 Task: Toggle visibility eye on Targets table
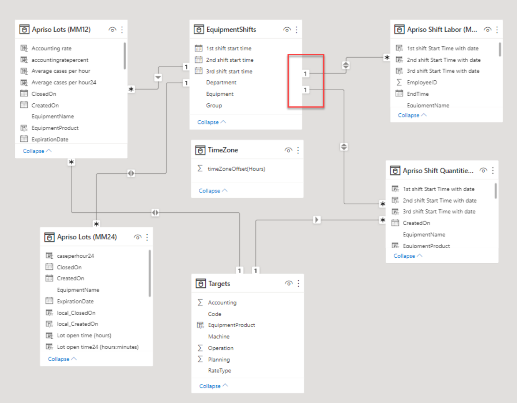point(289,284)
